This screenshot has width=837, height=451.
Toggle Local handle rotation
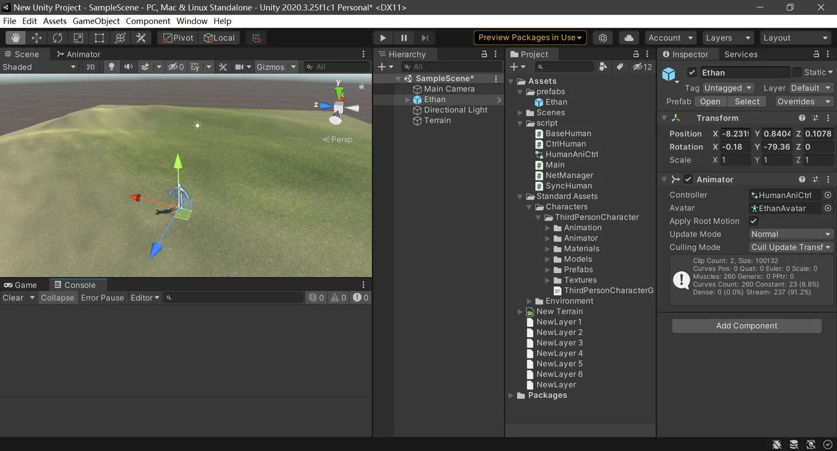click(x=219, y=38)
